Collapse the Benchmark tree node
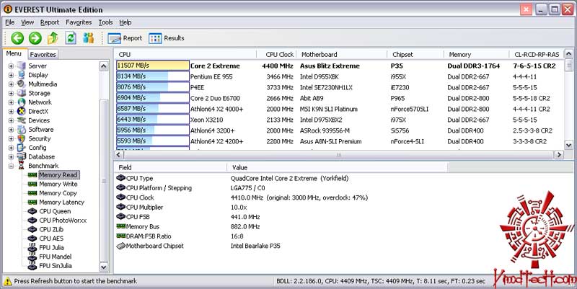The height and width of the screenshot is (289, 577). coord(11,166)
